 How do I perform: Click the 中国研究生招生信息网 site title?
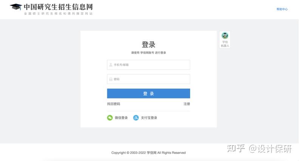tap(58, 7)
